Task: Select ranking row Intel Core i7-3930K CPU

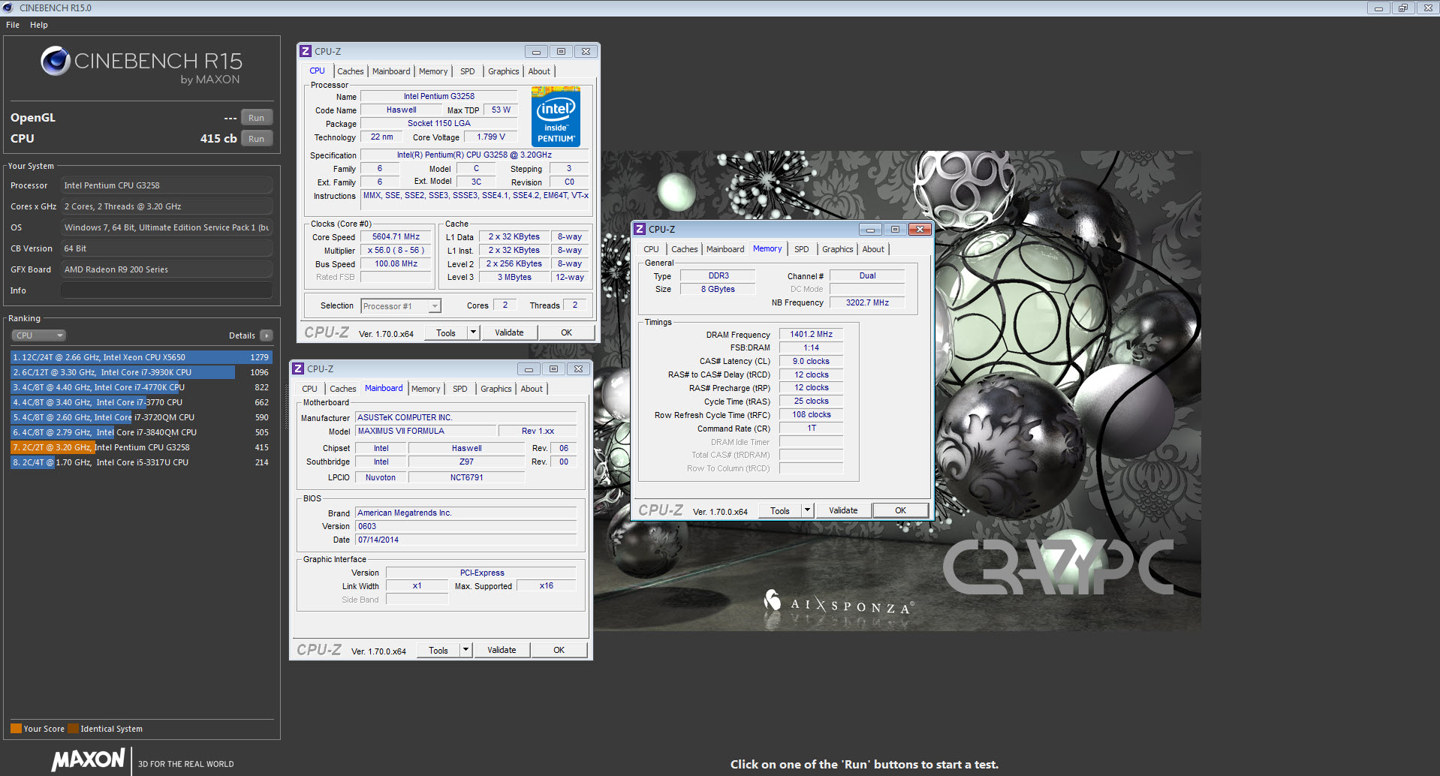Action: (141, 372)
